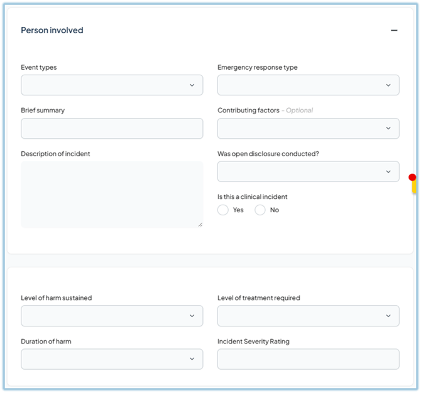This screenshot has height=393, width=421.
Task: Click the yellow marker below the red dot
Action: tap(414, 187)
